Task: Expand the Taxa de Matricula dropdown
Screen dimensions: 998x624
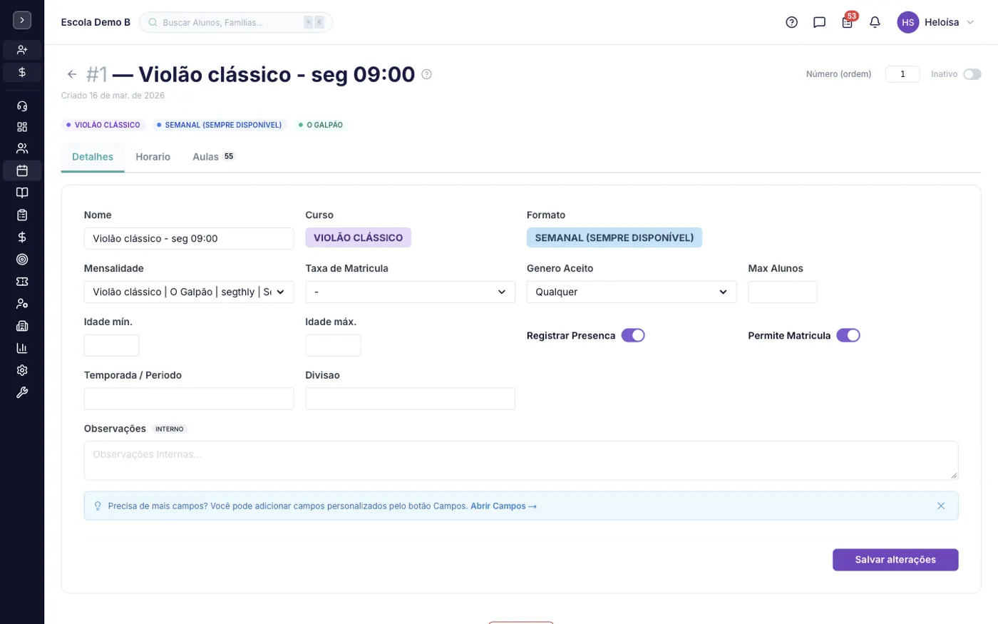Action: coord(410,292)
